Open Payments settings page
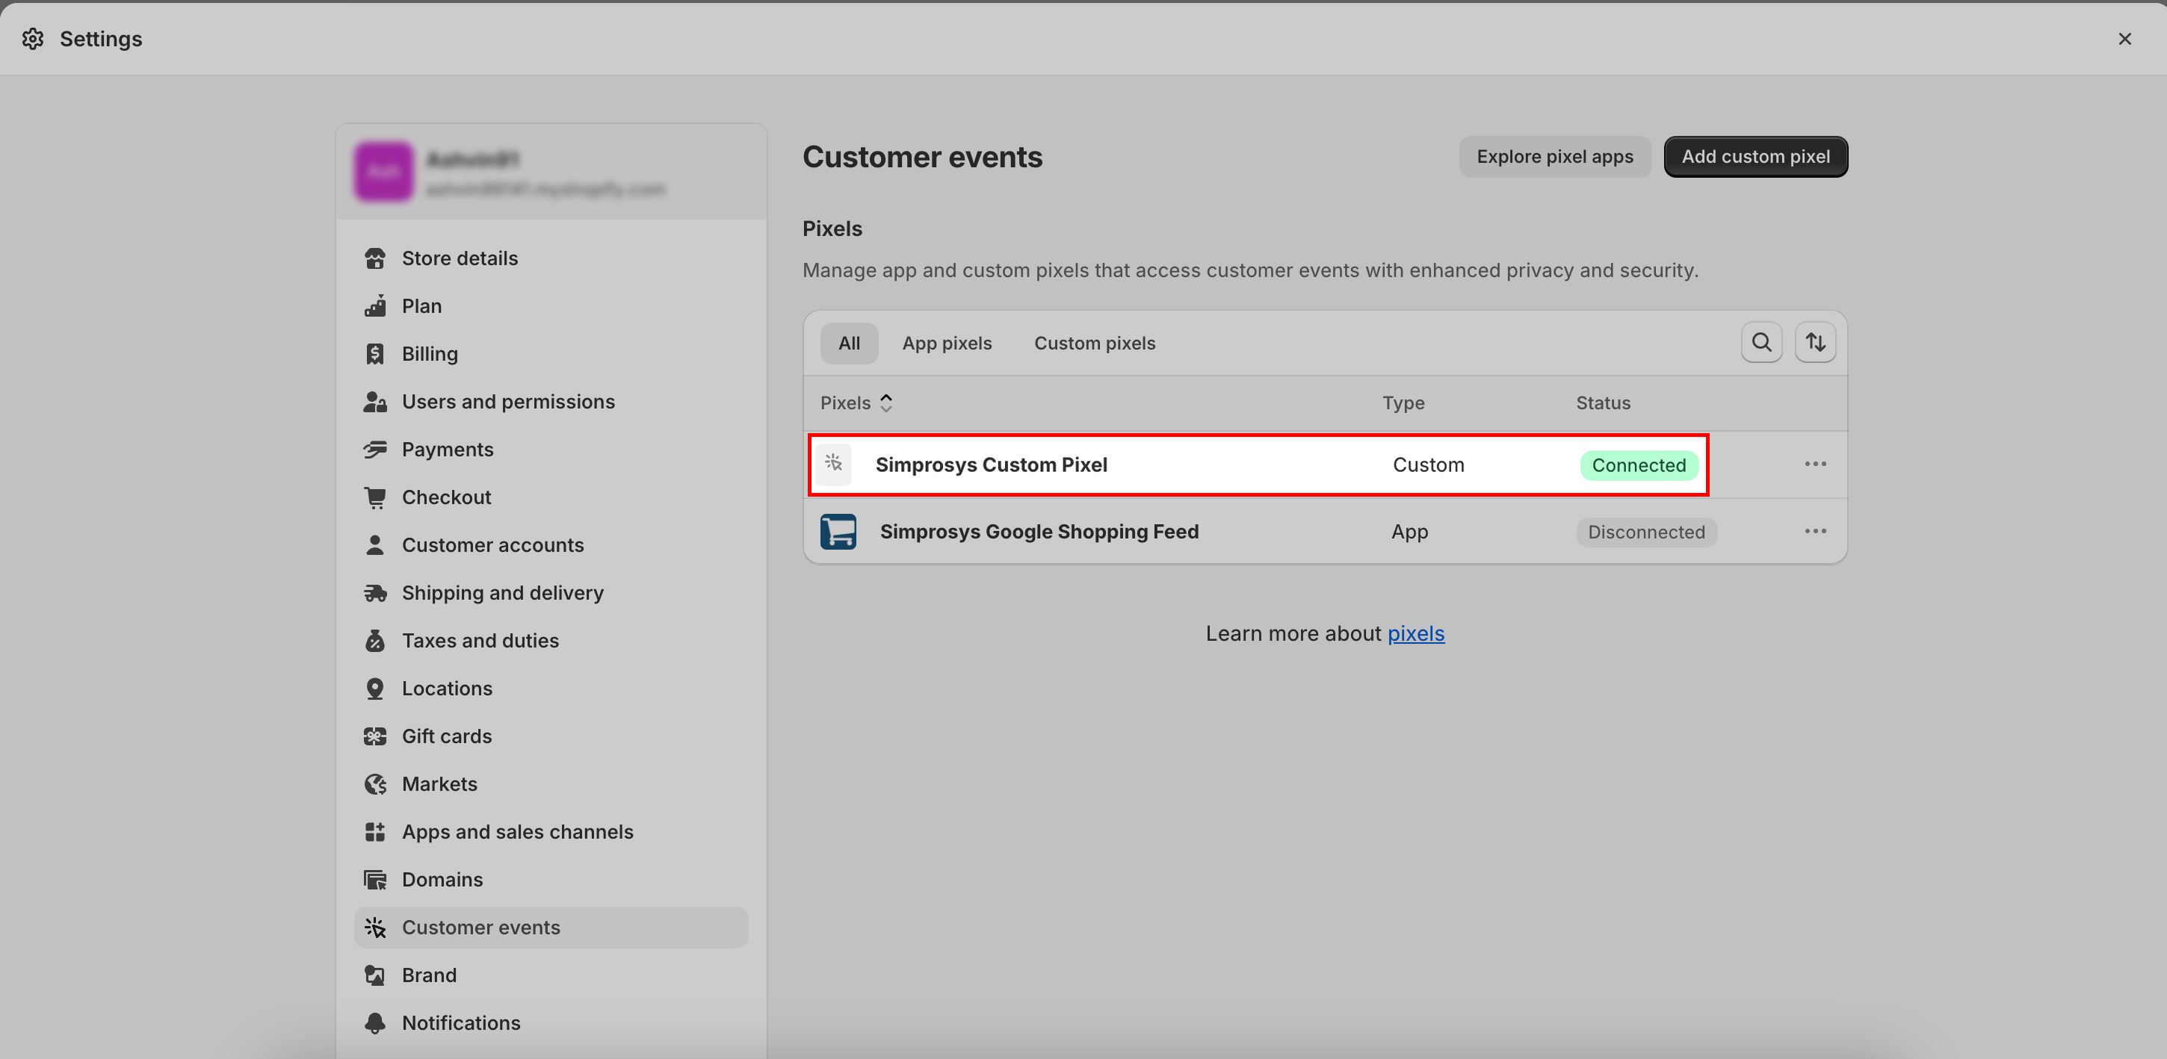2167x1059 pixels. (x=551, y=450)
